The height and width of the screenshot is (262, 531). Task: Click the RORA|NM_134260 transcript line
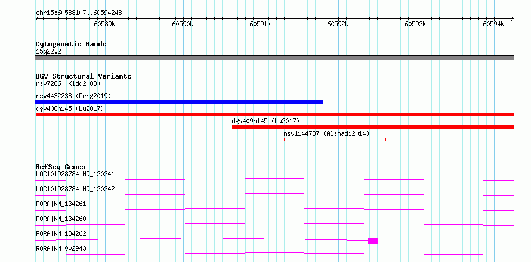(x=274, y=224)
